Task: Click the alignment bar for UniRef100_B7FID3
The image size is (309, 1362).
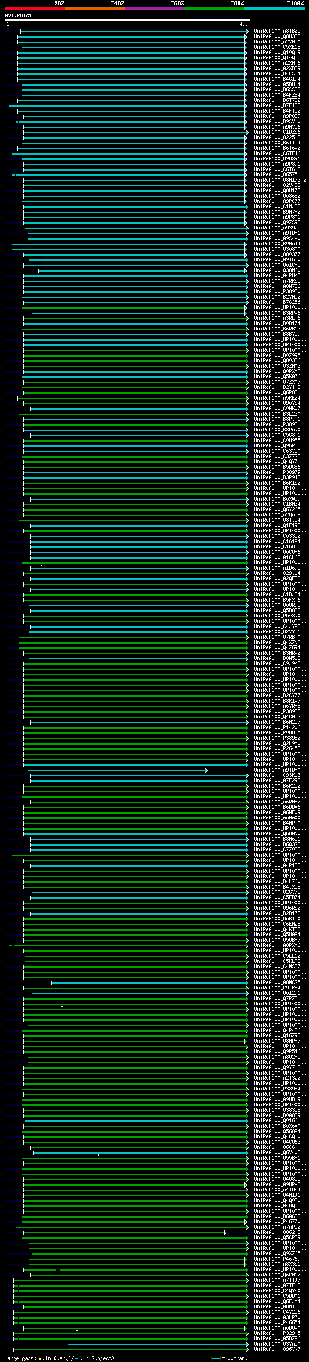Action: pos(128,106)
